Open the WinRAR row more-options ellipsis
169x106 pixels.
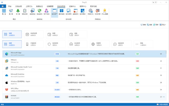[x=164, y=97]
